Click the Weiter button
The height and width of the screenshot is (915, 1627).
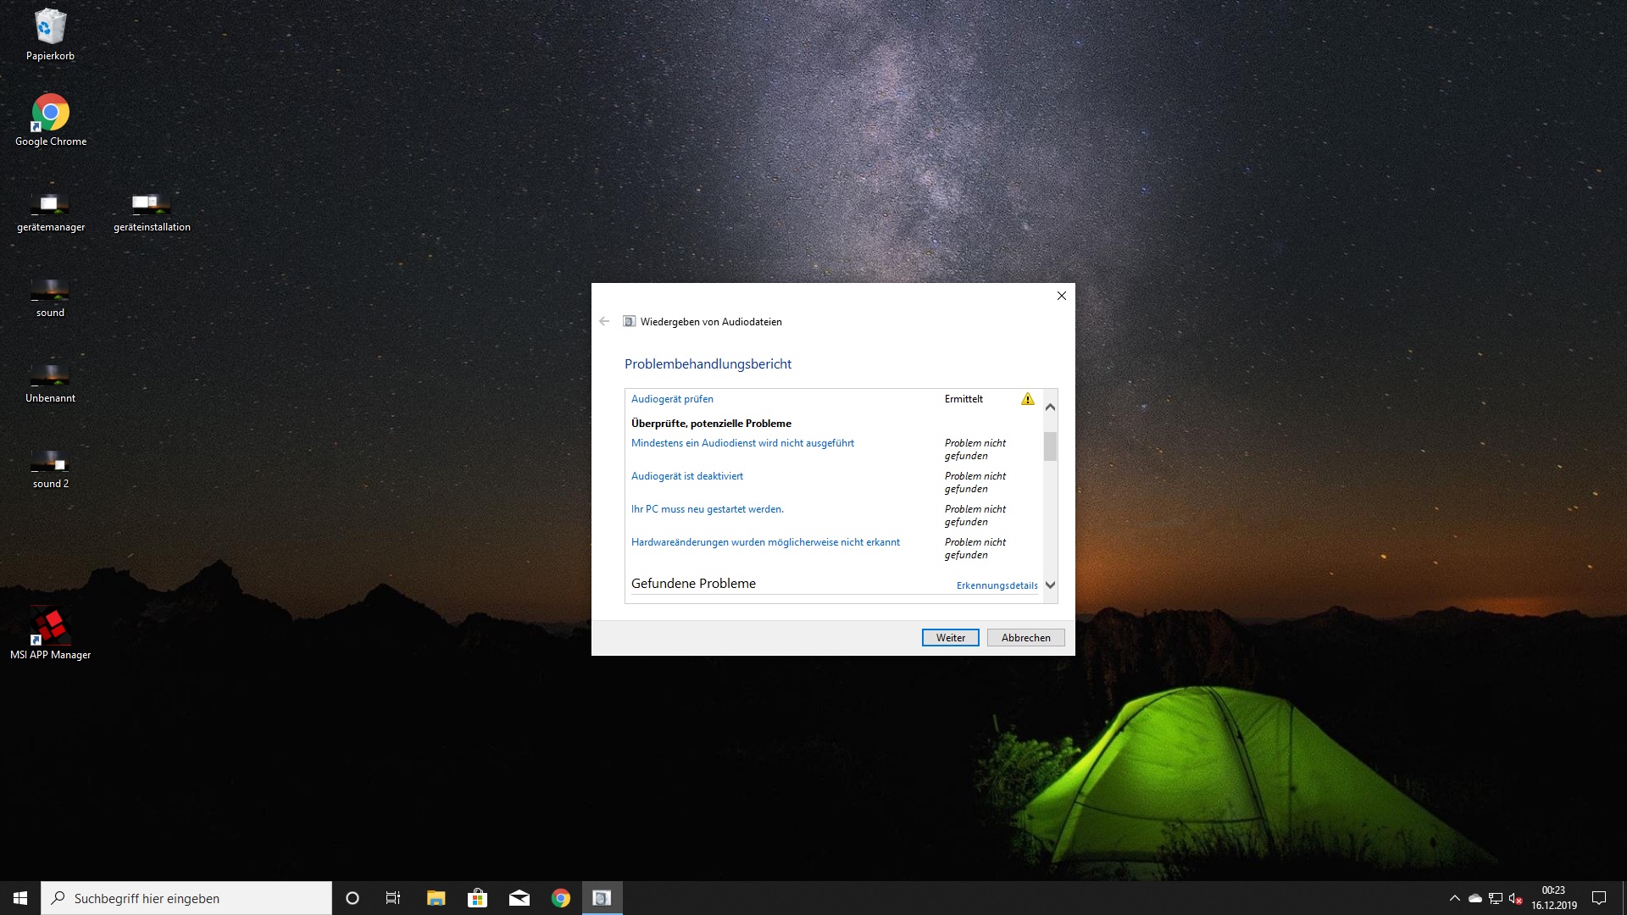click(950, 638)
